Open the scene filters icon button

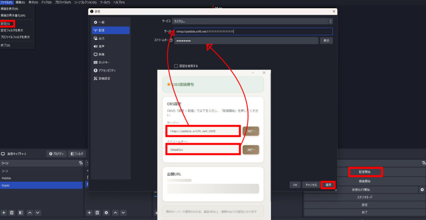click(x=21, y=213)
